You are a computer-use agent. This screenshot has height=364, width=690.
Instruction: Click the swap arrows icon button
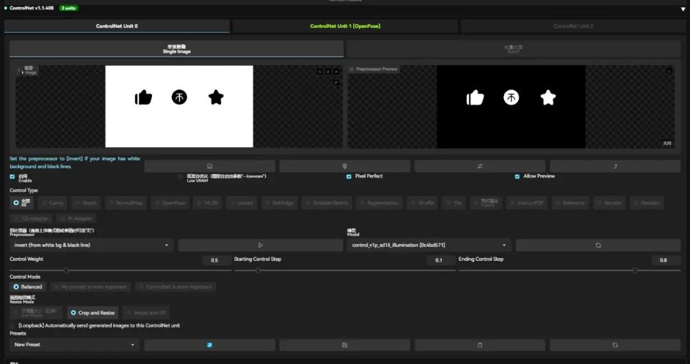coord(480,166)
